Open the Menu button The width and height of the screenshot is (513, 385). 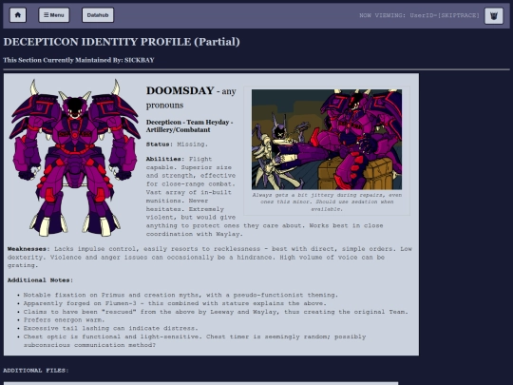(x=54, y=15)
